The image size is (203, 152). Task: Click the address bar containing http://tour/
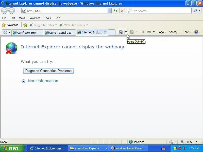[64, 11]
